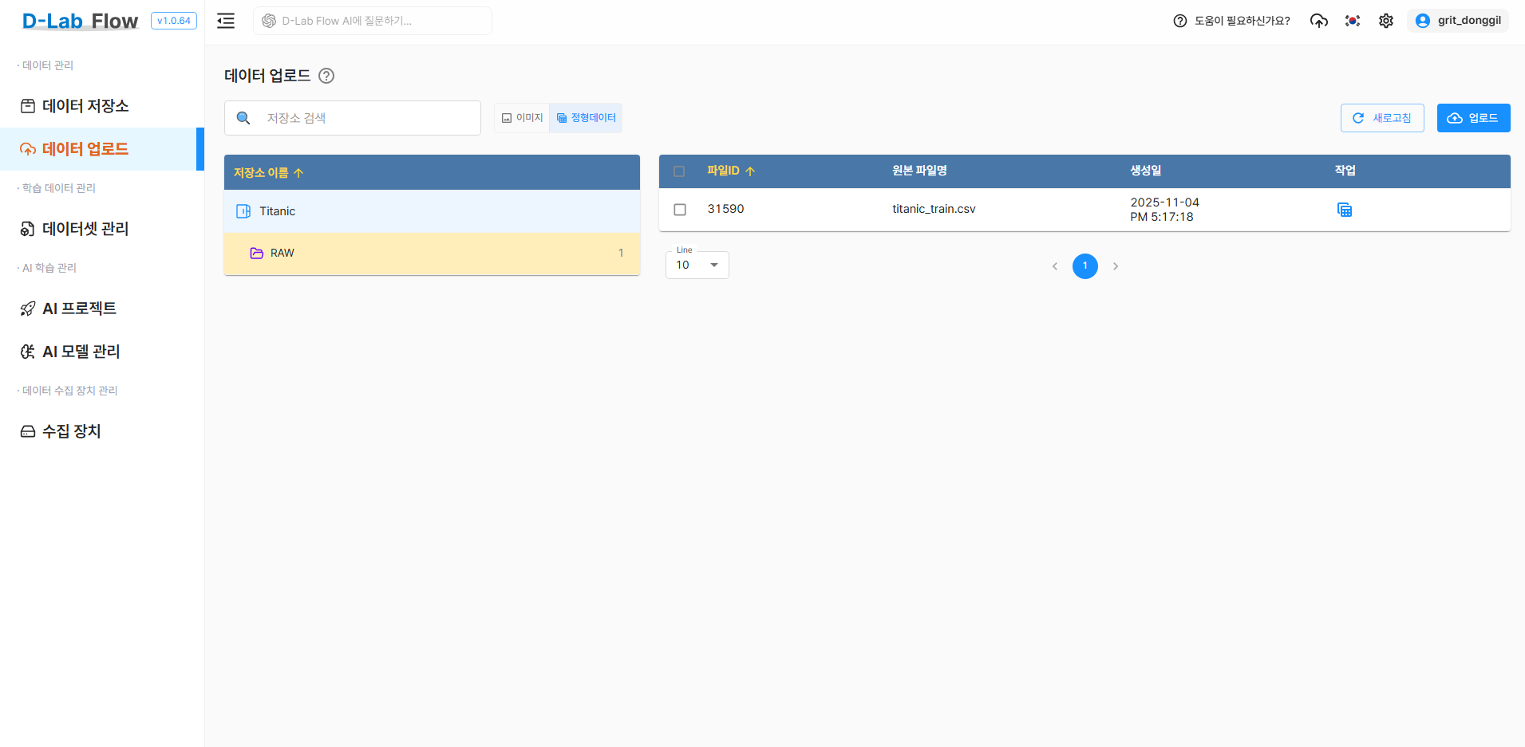Screen dimensions: 1525x747
Task: Click the sidebar collapse hamburger icon
Action: point(226,21)
